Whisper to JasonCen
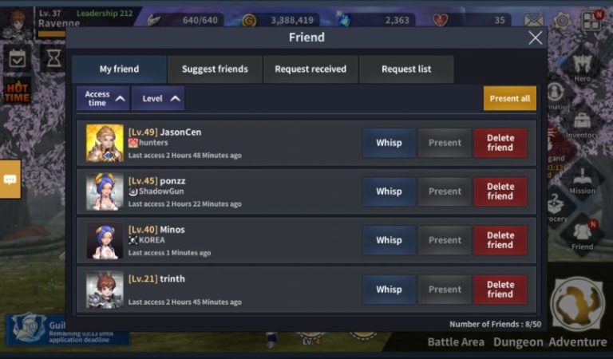 click(389, 143)
